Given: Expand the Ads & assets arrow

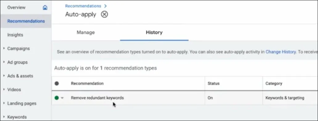Looking at the screenshot, I should coord(4,76).
